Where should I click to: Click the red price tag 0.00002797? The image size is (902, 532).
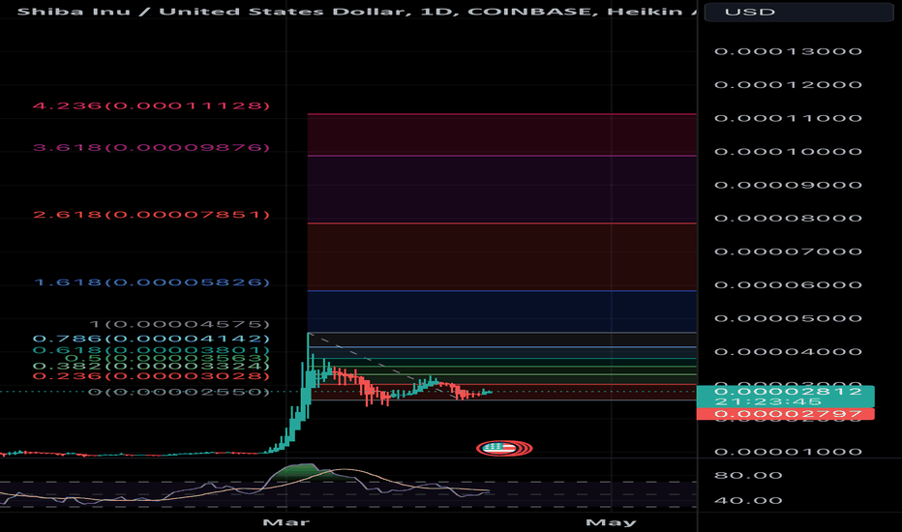point(786,414)
